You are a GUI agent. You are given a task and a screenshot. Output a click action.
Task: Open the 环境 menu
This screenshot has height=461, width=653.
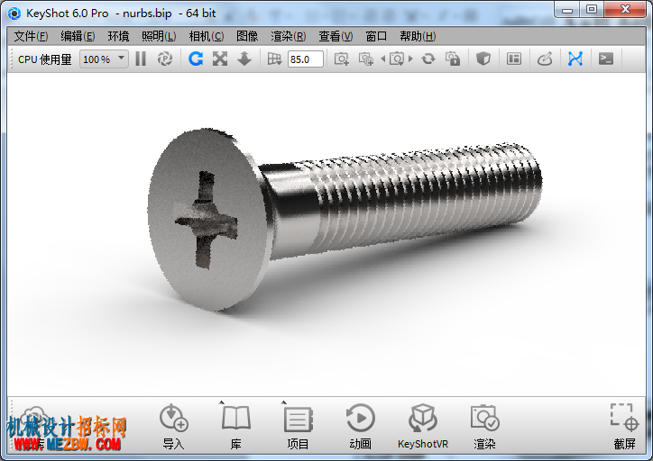coord(118,37)
